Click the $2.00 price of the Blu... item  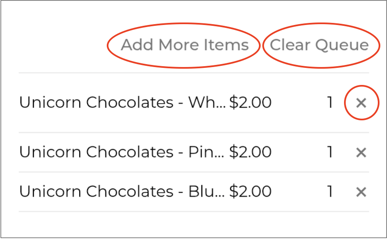[251, 192]
